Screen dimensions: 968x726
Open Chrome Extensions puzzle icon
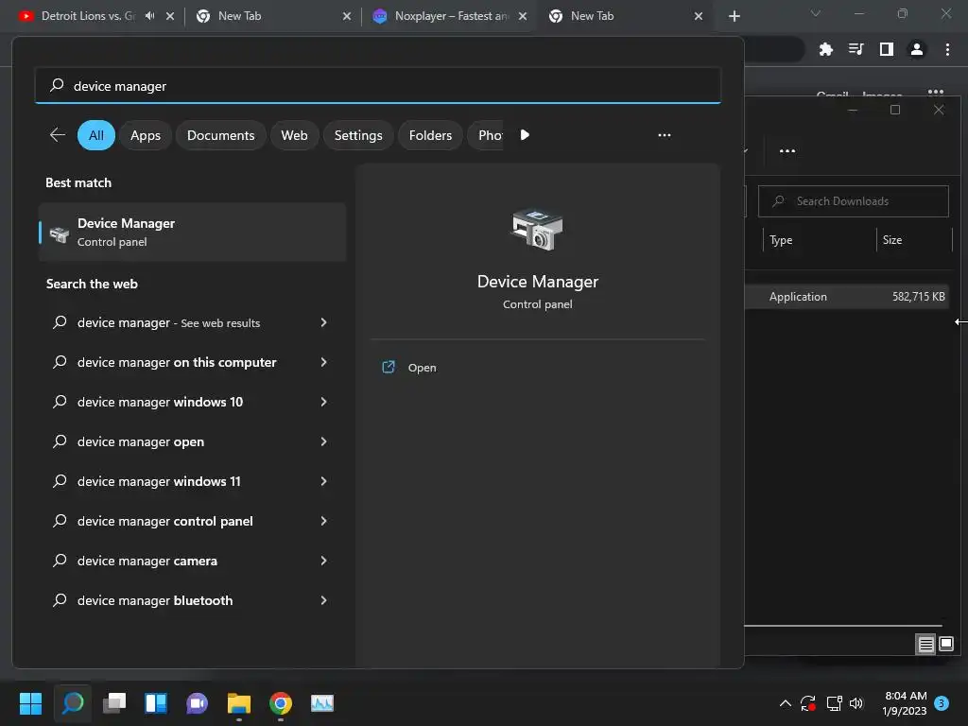[x=826, y=49]
